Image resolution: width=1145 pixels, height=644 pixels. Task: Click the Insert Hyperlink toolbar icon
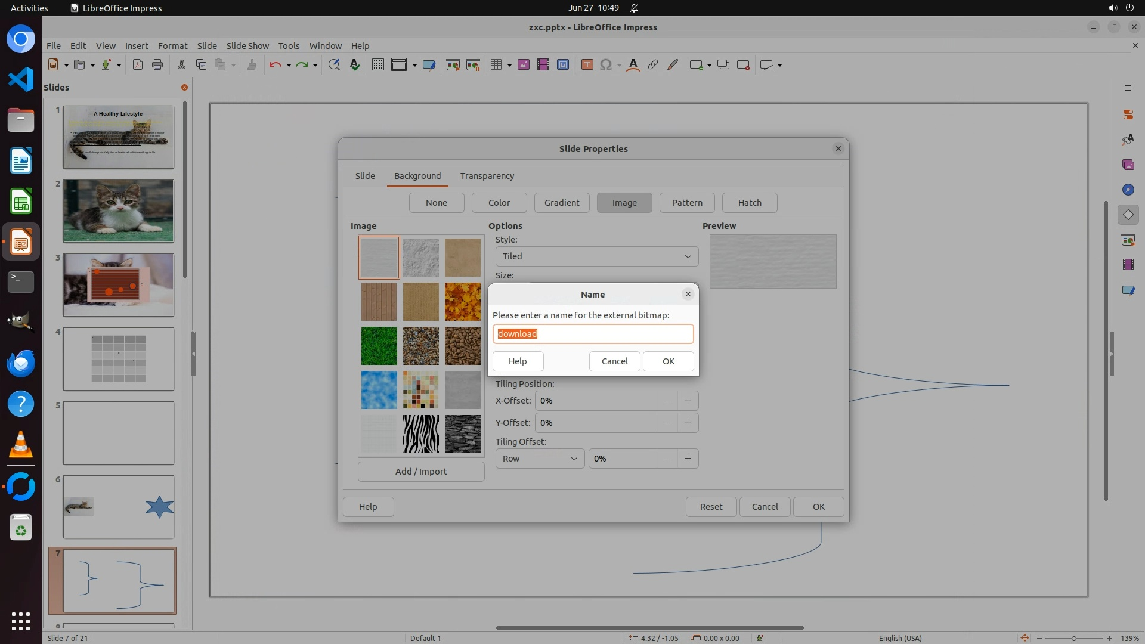coord(653,65)
